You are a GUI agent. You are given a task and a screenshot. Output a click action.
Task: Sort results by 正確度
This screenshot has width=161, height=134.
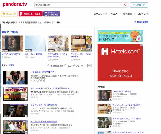click(12, 65)
